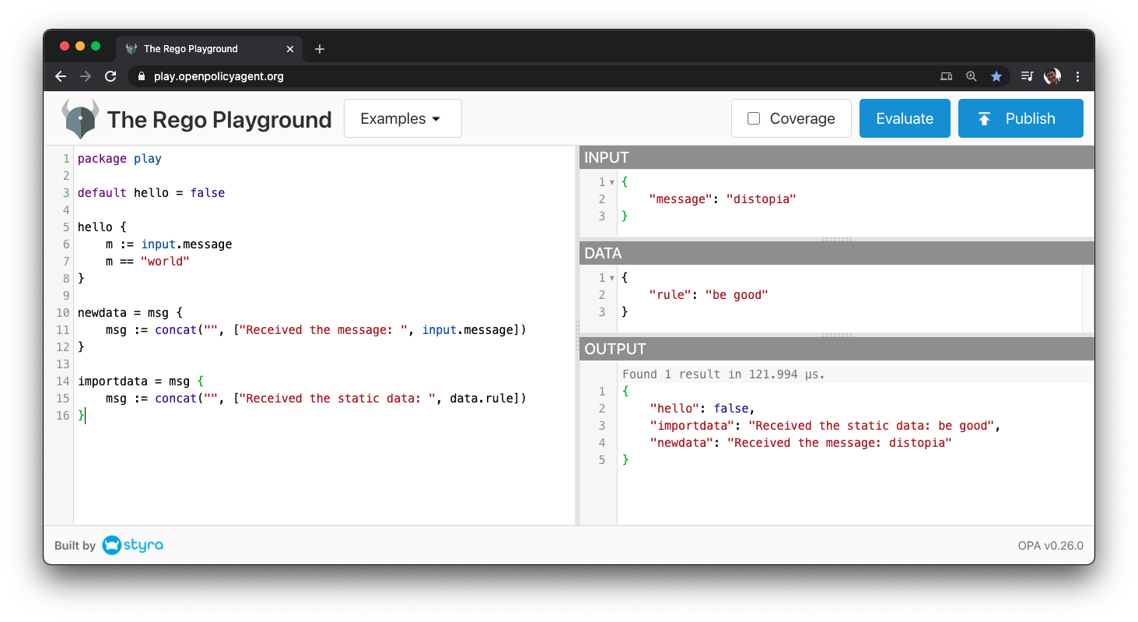The width and height of the screenshot is (1138, 622).
Task: Click the DATA panel header
Action: pyautogui.click(x=837, y=253)
